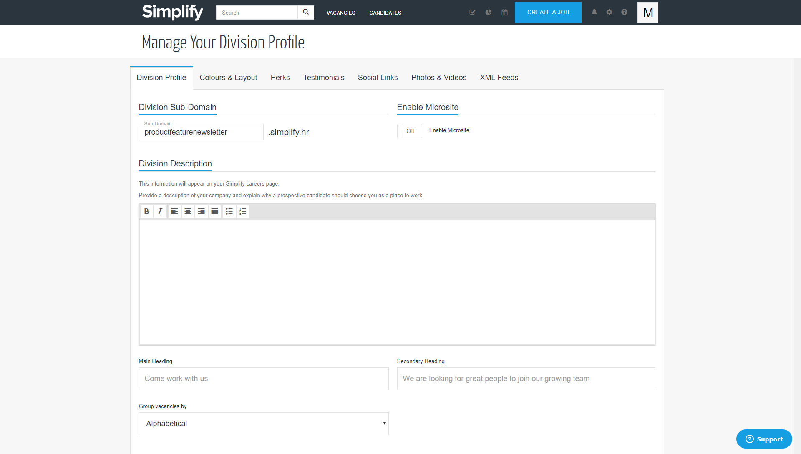Click inside the description editor area
This screenshot has height=454, width=801.
[397, 282]
